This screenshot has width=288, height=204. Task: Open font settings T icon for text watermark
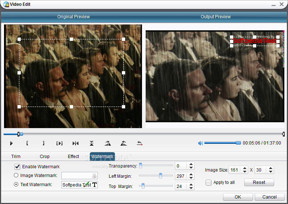pos(95,185)
